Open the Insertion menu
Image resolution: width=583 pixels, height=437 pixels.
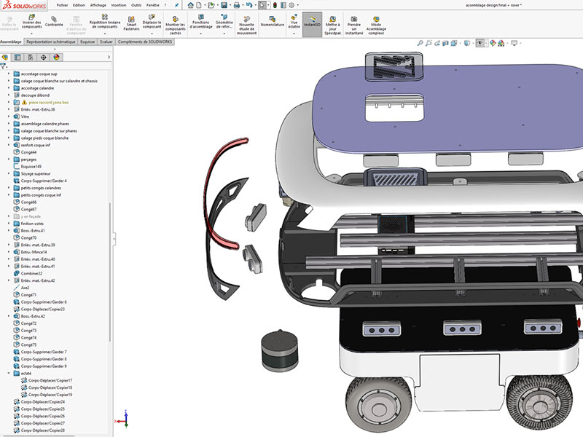(118, 4)
